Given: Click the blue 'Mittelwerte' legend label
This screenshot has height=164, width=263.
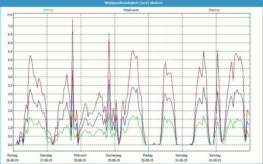Looking at the screenshot, I should point(131,10).
